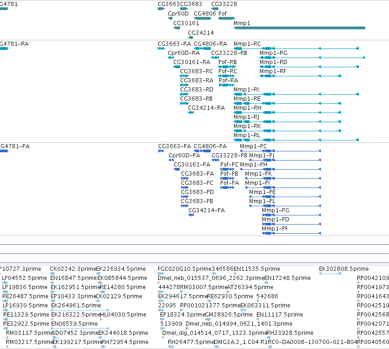Viewport: 389px width, 349px height.
Task: Click transcript CG3683-RB label
Action: [196, 99]
